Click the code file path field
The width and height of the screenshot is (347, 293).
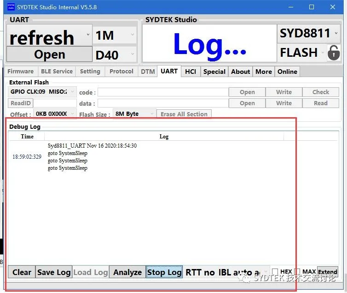pos(163,92)
